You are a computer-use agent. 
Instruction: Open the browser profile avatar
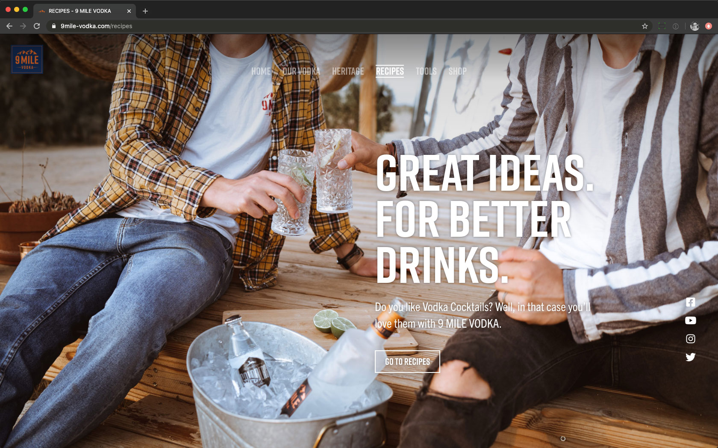pyautogui.click(x=694, y=26)
